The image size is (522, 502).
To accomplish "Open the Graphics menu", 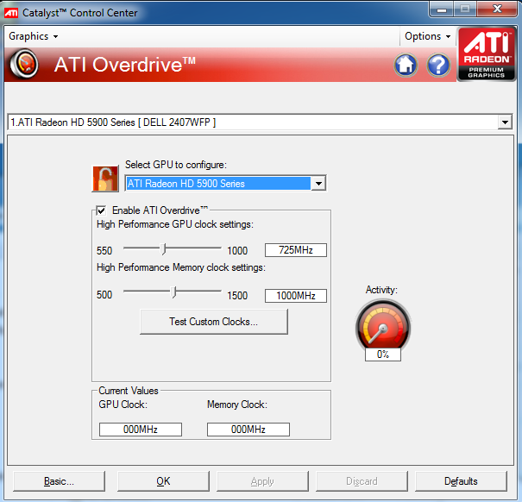I will [x=33, y=36].
